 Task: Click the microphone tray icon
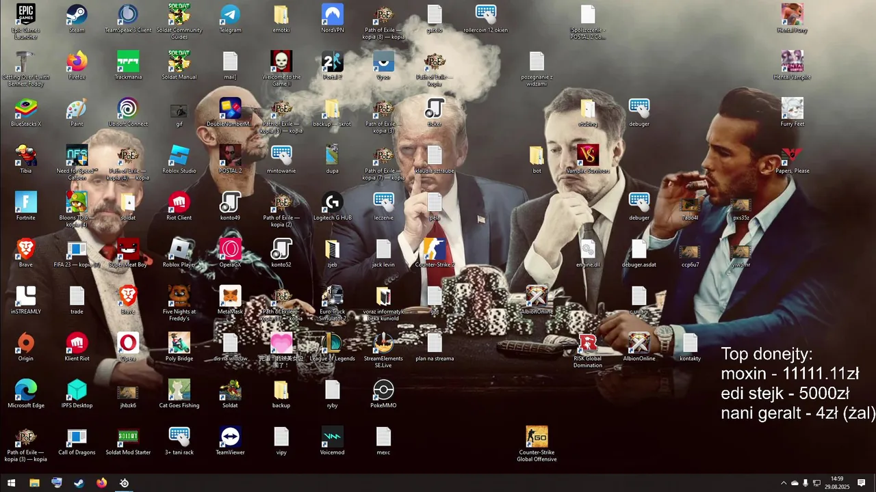point(806,483)
